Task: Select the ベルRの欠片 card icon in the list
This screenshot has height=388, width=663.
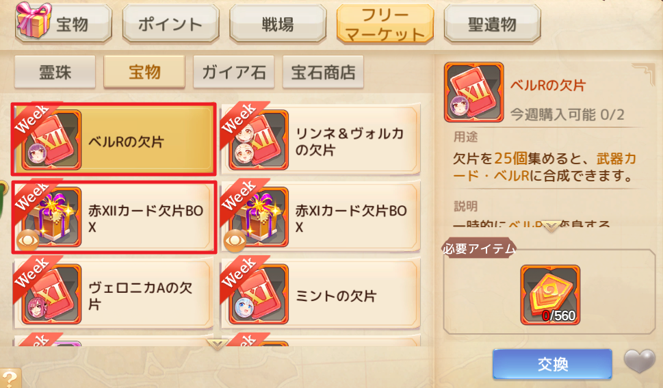Action: click(51, 140)
